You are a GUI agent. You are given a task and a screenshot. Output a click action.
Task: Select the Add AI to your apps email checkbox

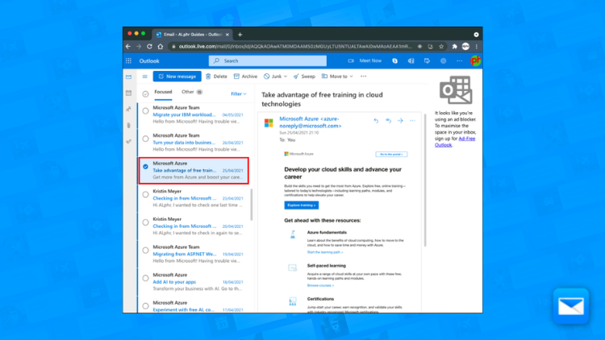click(145, 278)
